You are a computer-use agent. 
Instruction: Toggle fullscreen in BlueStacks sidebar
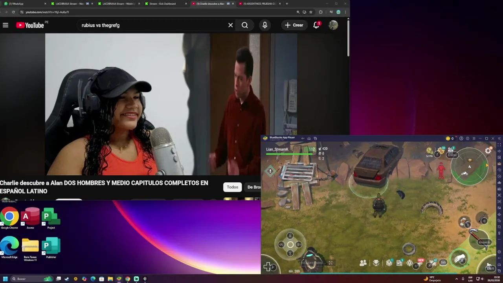(x=499, y=145)
